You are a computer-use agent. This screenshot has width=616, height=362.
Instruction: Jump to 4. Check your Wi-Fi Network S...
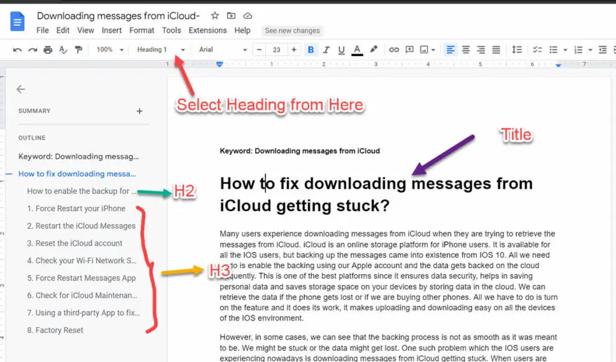[x=82, y=260]
